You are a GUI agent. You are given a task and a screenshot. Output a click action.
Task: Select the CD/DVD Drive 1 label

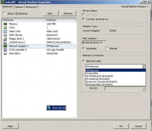(17, 42)
